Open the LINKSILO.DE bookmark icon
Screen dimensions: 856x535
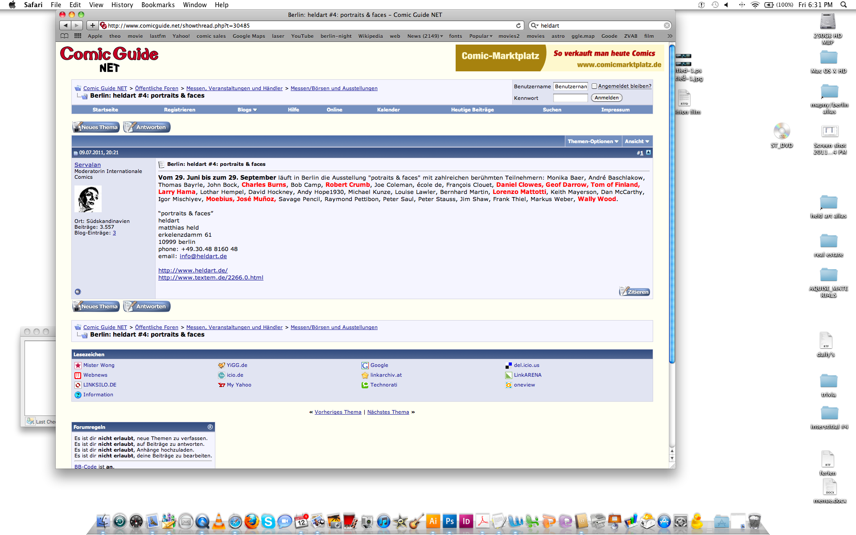pos(78,385)
